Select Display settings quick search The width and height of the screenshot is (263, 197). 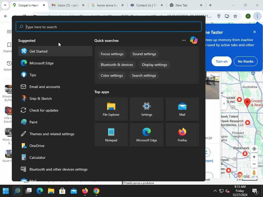[154, 65]
